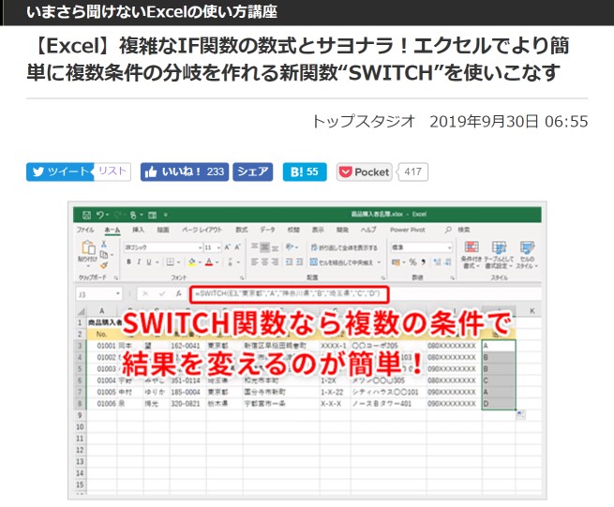614x507 pixels.
Task: Click the Decrease Indent icon
Action: point(289,261)
